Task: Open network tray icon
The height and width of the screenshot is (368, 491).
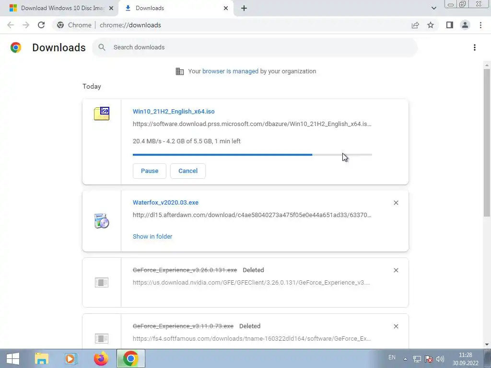Action: coord(417,359)
